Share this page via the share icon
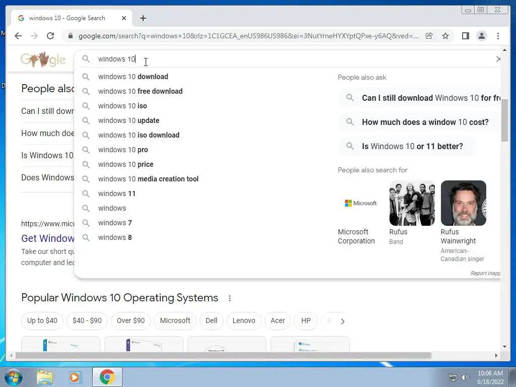 [429, 36]
